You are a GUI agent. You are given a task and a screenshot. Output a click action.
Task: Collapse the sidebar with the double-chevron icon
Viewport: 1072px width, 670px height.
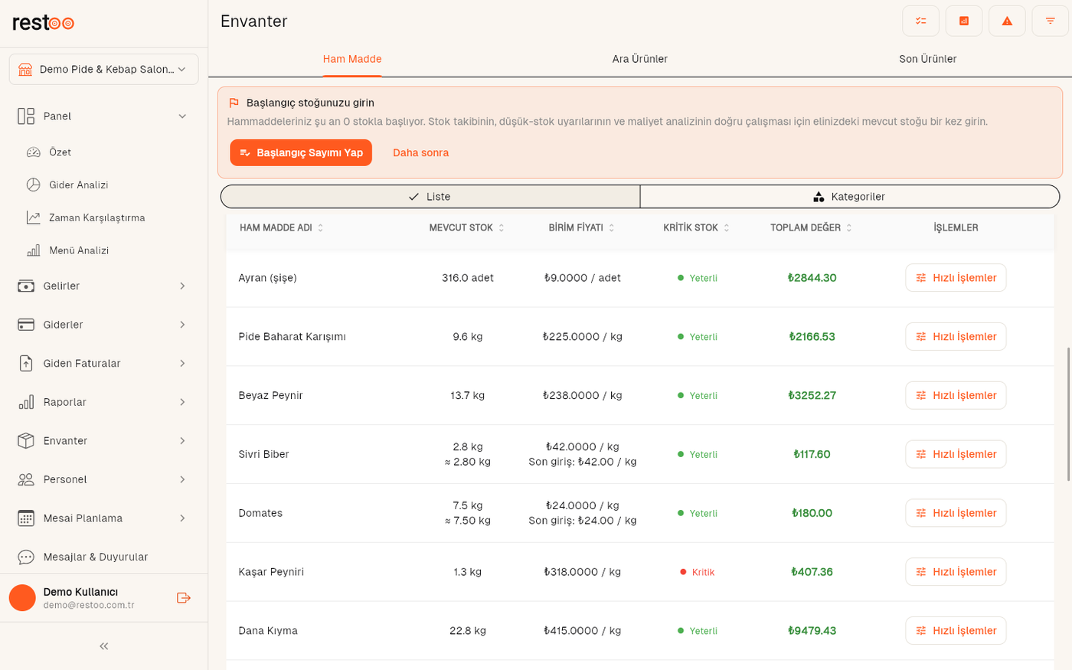click(x=103, y=646)
